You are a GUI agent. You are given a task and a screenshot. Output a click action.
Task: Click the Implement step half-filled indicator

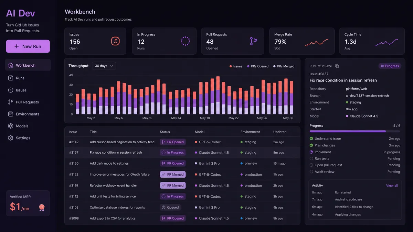[311, 152]
